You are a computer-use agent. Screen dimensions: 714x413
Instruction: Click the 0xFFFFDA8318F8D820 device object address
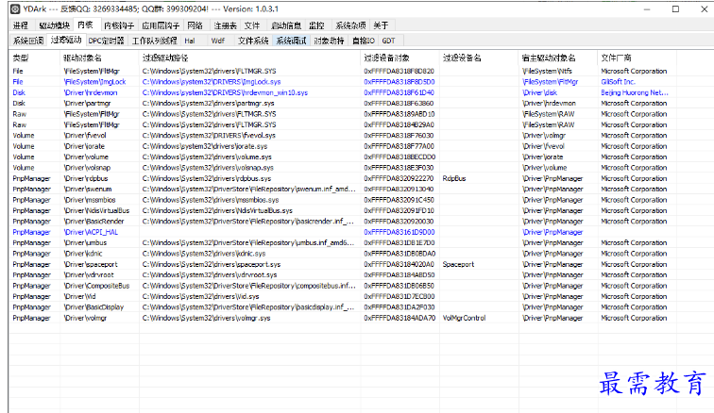399,71
